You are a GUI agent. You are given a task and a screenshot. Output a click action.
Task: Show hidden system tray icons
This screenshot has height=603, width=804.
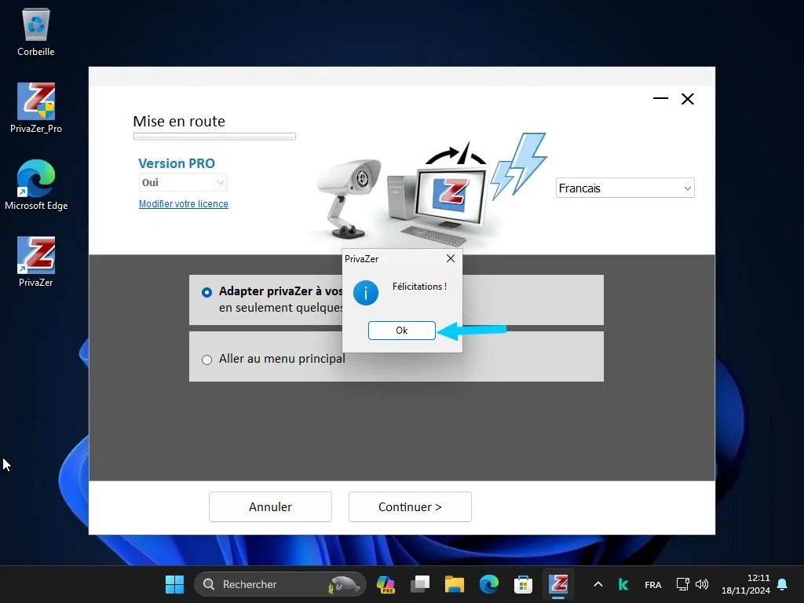pyautogui.click(x=598, y=584)
